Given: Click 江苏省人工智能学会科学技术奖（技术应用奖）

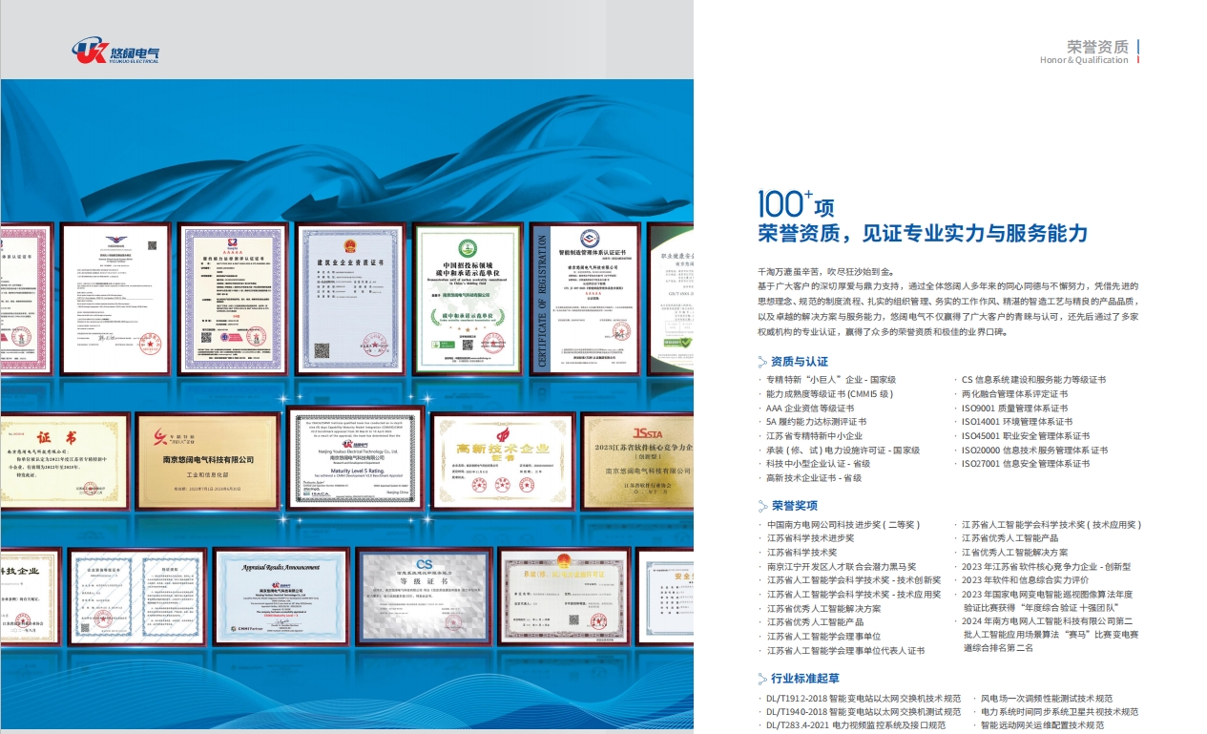Looking at the screenshot, I should [x=1051, y=524].
